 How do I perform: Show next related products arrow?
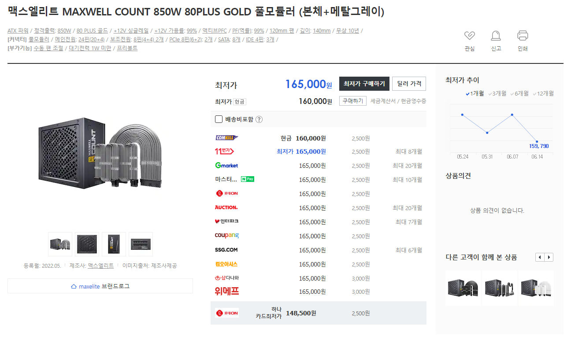[549, 257]
